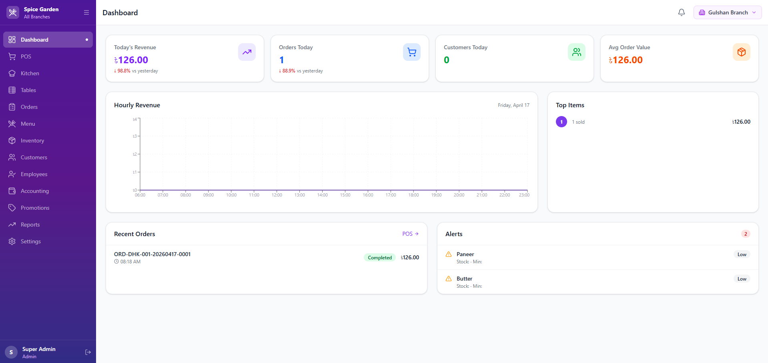This screenshot has width=768, height=363.
Task: Click the Low badge on Butter alert
Action: [742, 279]
